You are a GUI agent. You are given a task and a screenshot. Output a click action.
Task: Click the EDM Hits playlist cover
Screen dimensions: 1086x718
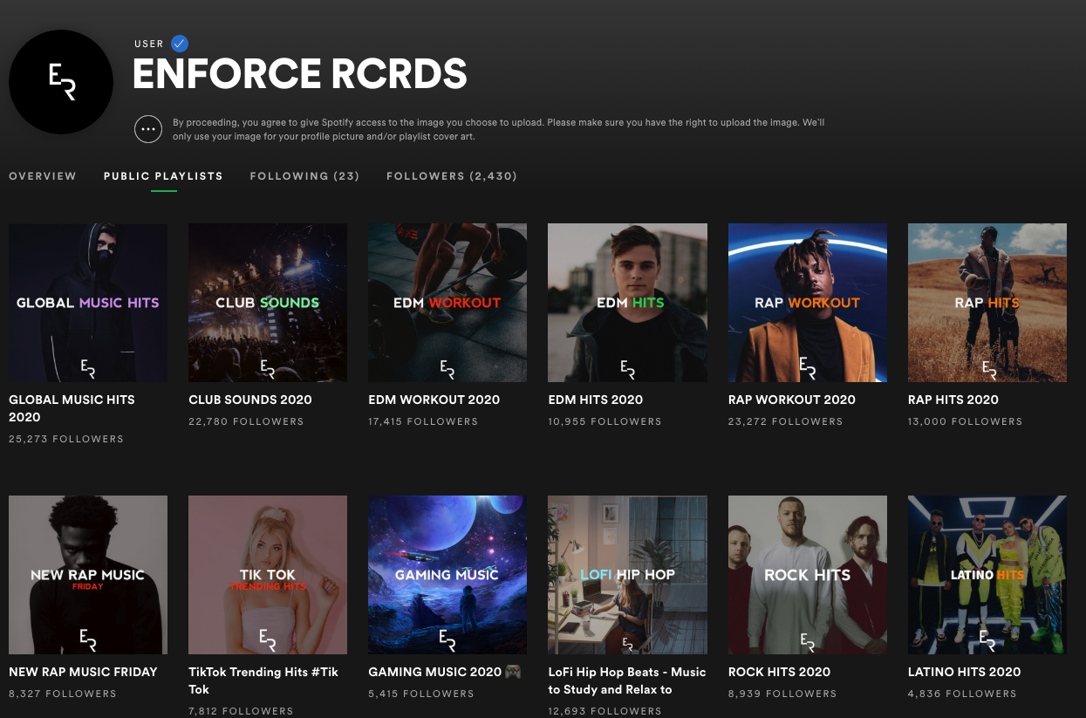(x=627, y=303)
